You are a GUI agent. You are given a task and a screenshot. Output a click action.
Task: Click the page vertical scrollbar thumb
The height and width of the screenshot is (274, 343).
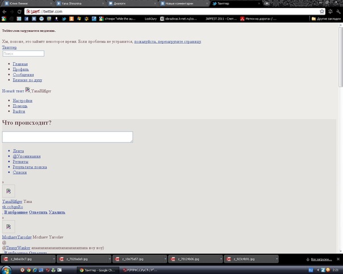340,57
